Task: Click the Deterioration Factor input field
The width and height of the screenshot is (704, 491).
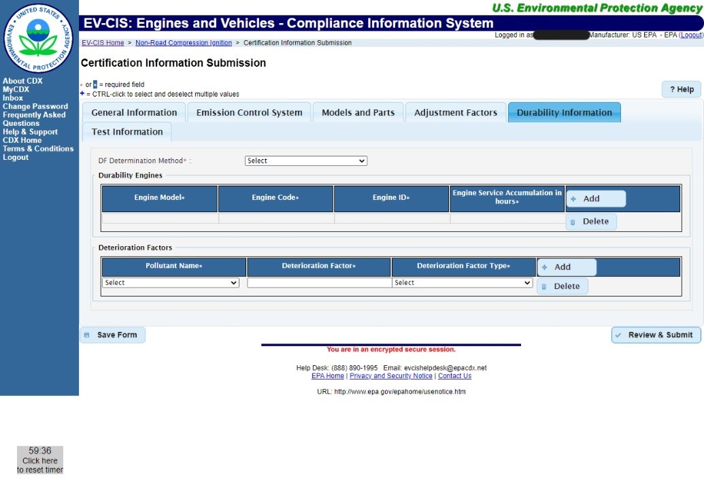Action: [319, 283]
